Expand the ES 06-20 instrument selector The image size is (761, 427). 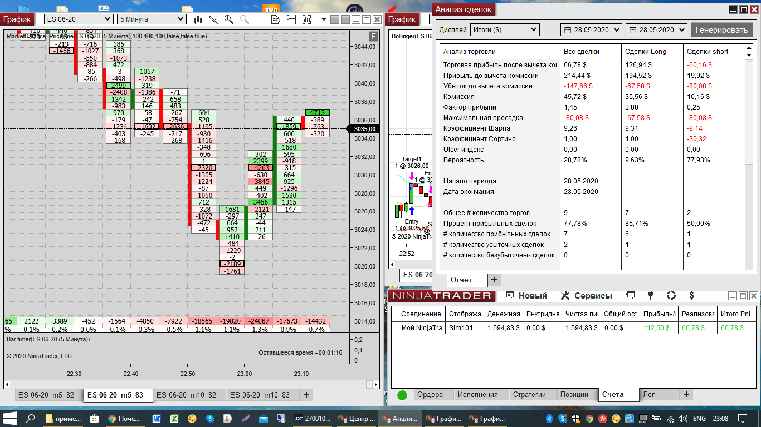[x=79, y=19]
